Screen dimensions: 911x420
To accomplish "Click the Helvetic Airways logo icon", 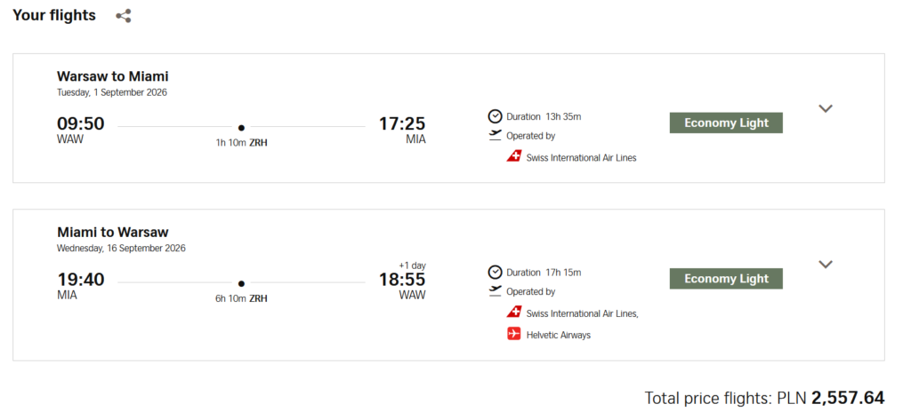I will tap(513, 335).
